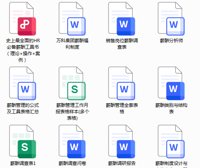Click the 薪酬制度设计与 Word file icon

[171, 141]
